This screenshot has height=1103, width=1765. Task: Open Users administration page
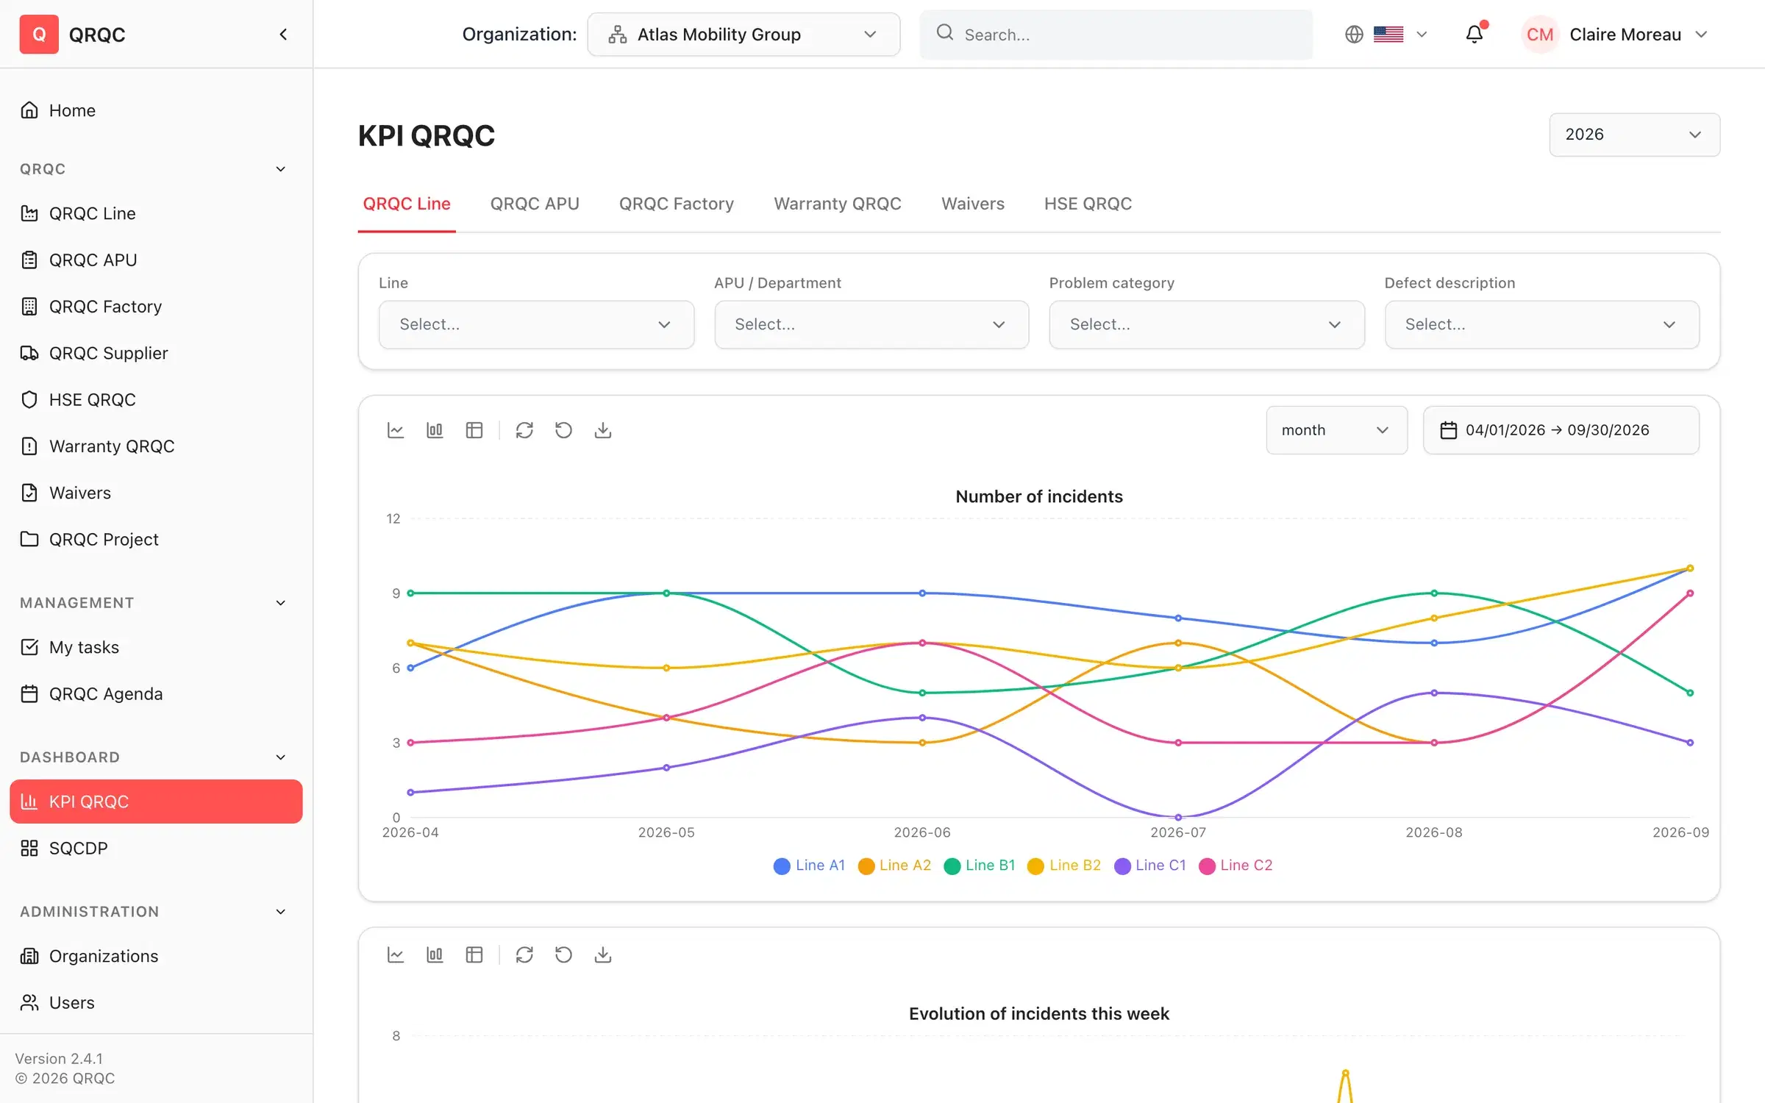pos(156,1002)
